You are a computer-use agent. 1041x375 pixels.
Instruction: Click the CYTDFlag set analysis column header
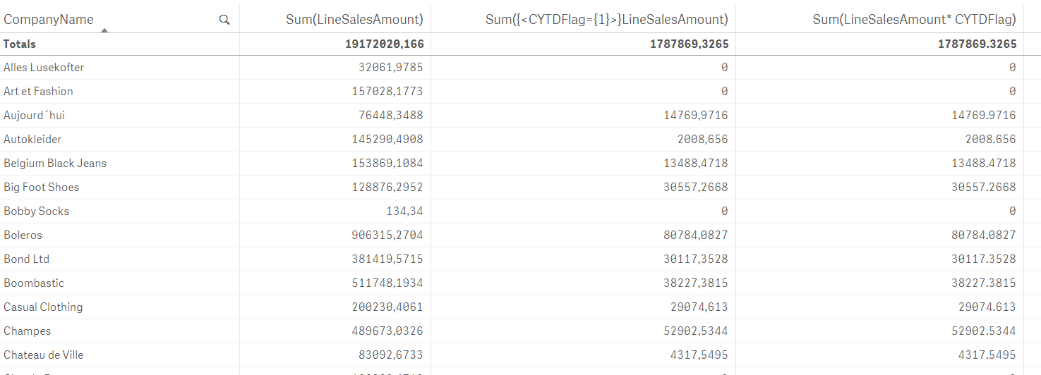606,20
